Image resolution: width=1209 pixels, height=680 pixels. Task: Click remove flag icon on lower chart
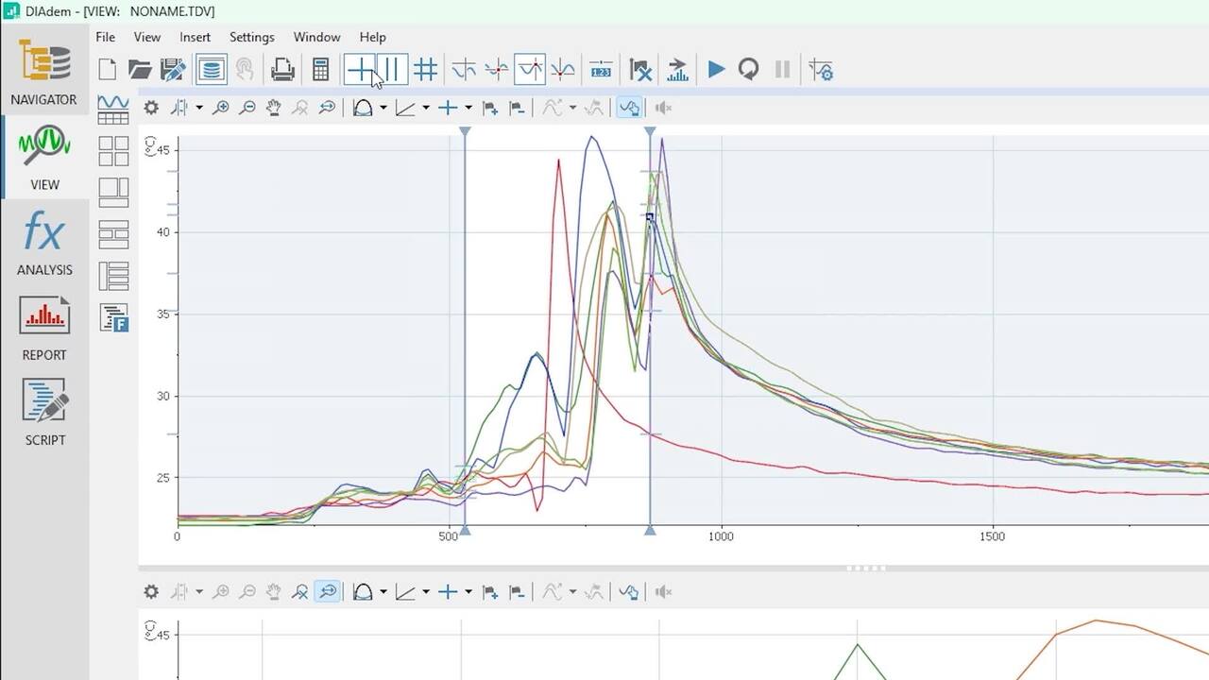click(517, 592)
